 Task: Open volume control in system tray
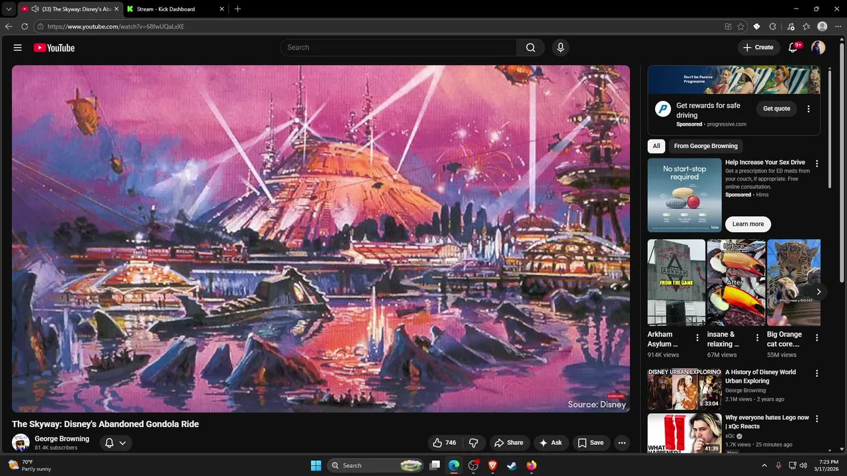tap(803, 465)
